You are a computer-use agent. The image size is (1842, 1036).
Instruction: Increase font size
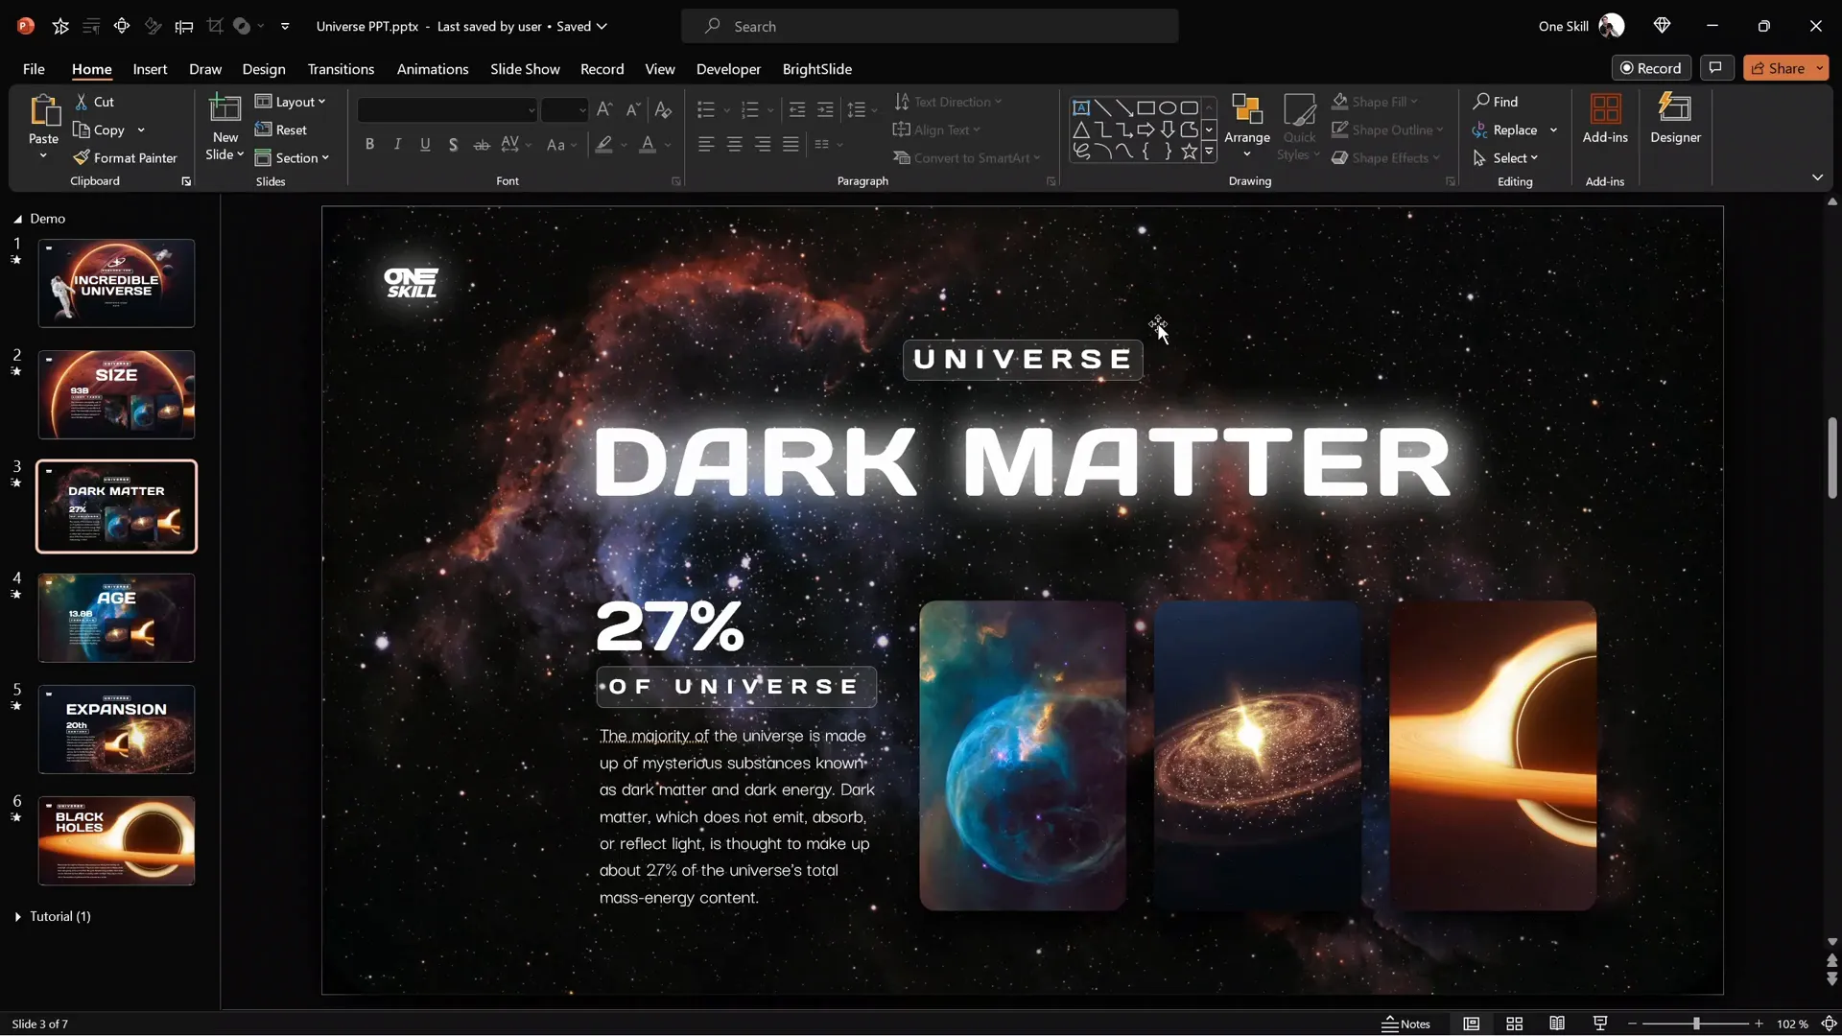point(604,110)
